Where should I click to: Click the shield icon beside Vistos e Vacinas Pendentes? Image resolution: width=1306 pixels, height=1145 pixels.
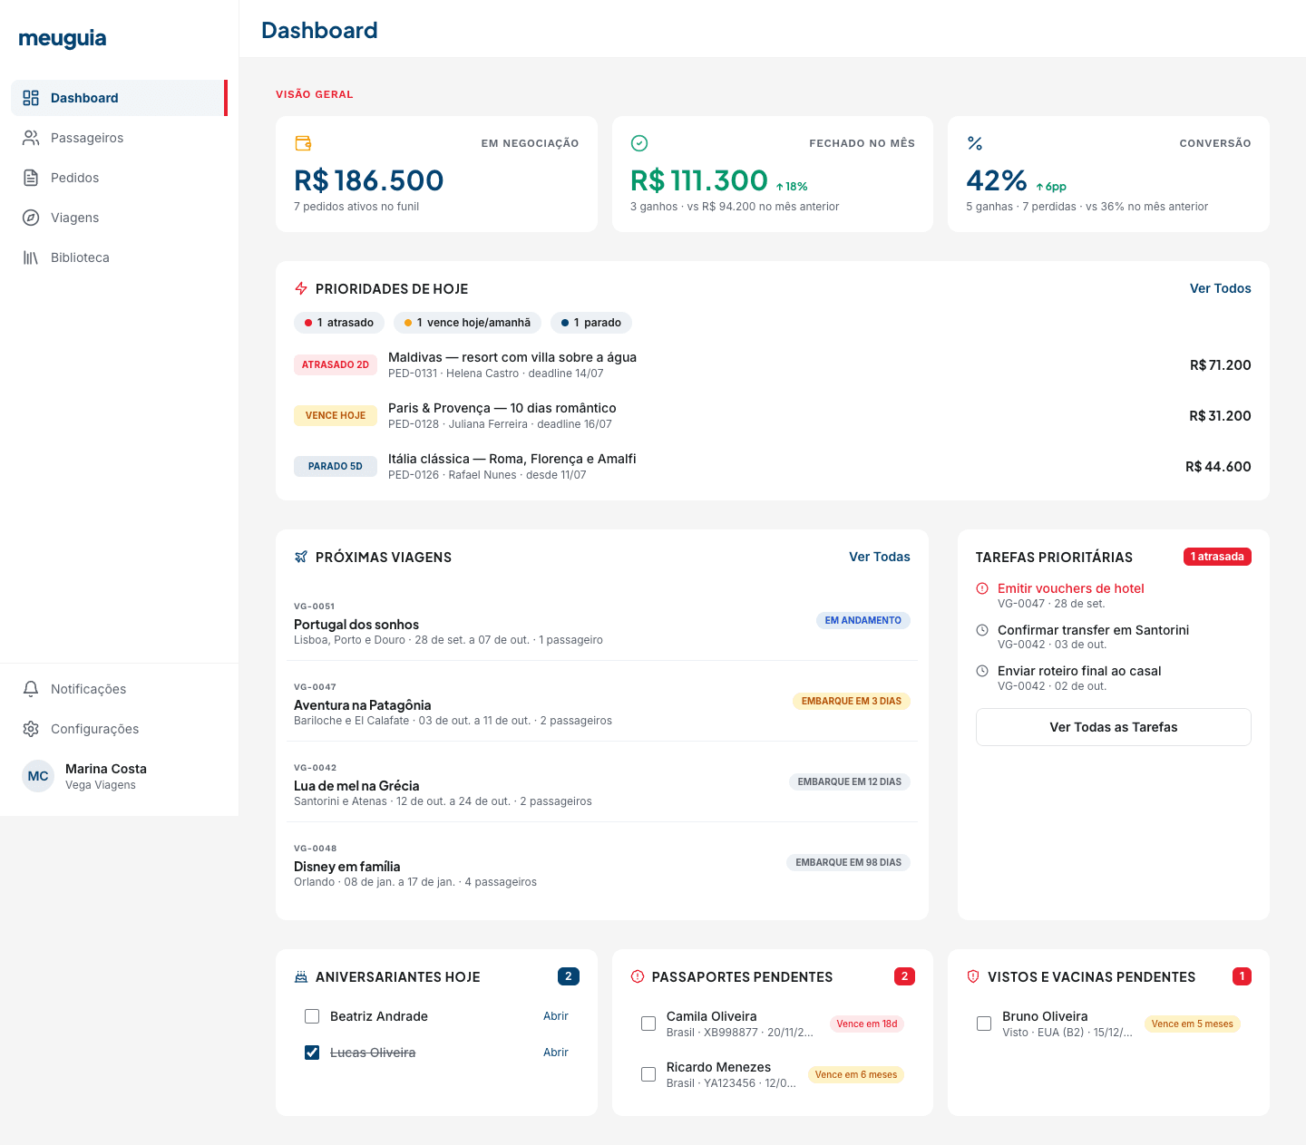click(973, 976)
